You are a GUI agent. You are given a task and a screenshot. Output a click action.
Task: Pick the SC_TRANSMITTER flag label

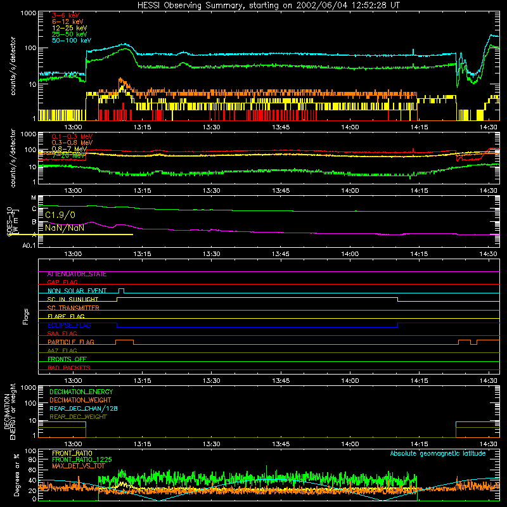tap(74, 308)
